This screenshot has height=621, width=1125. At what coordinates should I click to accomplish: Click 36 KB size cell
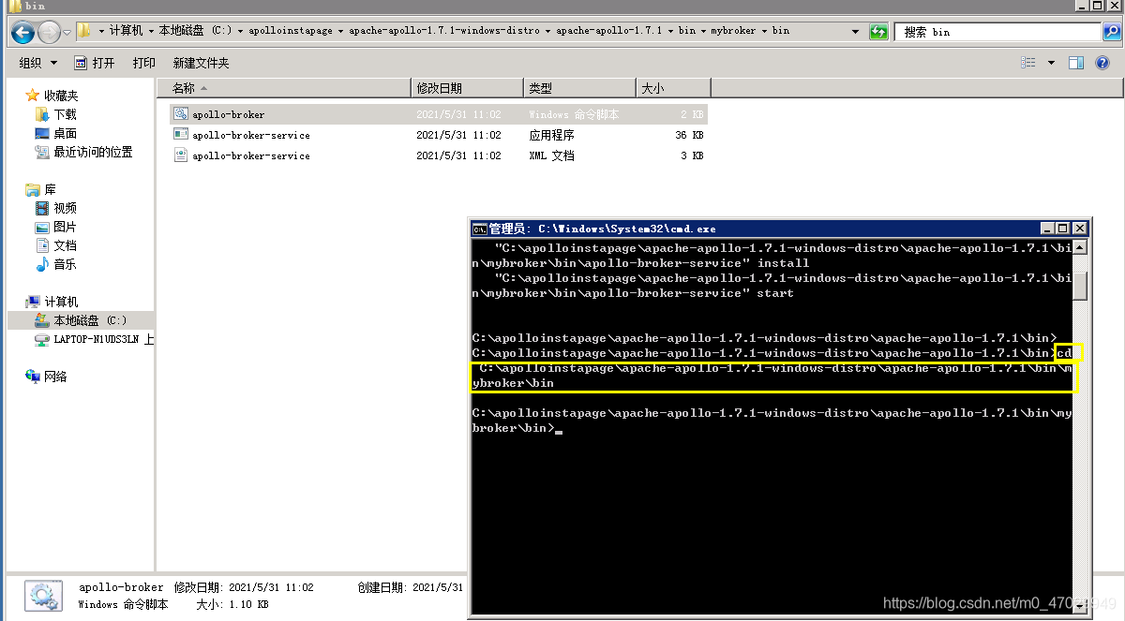(689, 135)
